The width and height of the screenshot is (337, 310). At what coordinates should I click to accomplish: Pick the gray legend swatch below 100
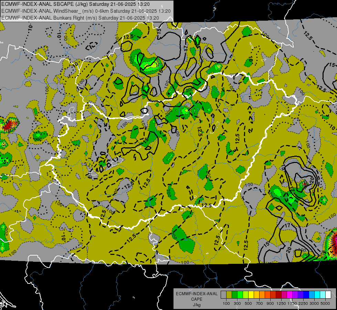click(223, 294)
